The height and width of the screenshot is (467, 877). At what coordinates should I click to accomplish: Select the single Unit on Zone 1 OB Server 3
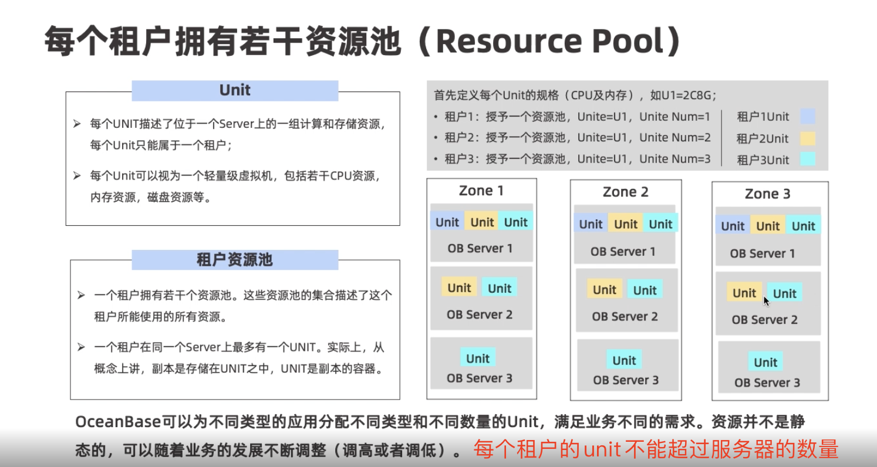point(477,358)
